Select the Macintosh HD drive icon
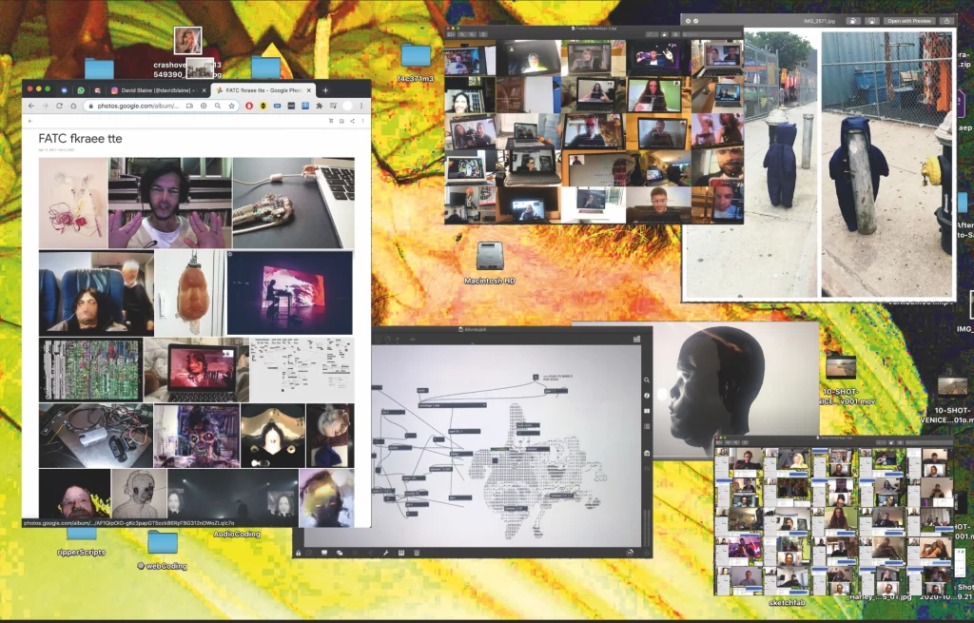Image resolution: width=974 pixels, height=623 pixels. tap(490, 257)
